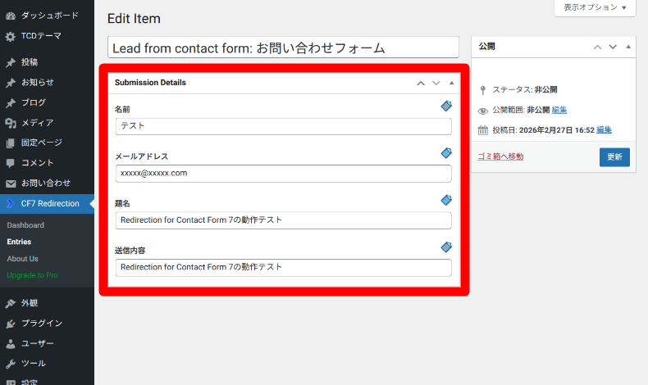The image size is (648, 385).
Task: Move Submission Details panel up
Action: coord(421,83)
